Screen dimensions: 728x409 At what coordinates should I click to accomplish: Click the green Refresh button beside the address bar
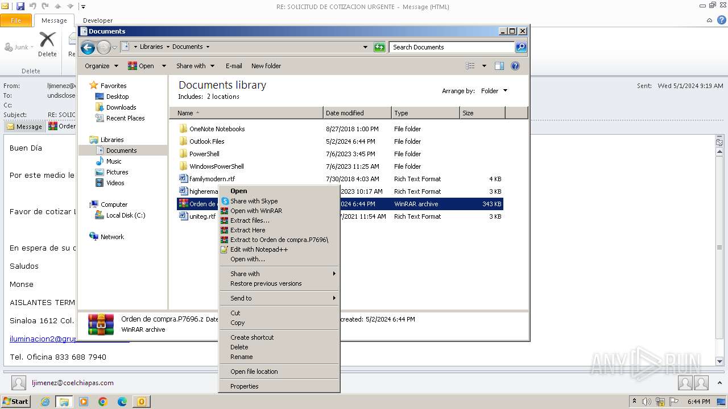click(x=379, y=47)
